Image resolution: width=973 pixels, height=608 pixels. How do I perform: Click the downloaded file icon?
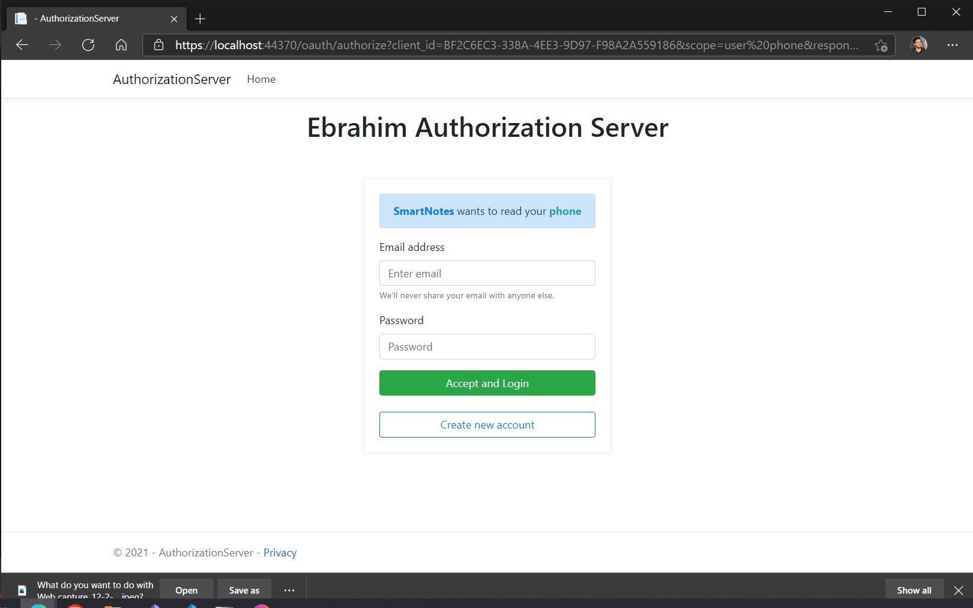coord(22,590)
